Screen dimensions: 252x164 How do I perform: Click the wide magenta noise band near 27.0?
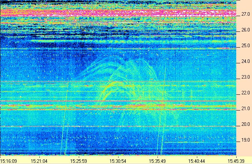click(x=118, y=14)
